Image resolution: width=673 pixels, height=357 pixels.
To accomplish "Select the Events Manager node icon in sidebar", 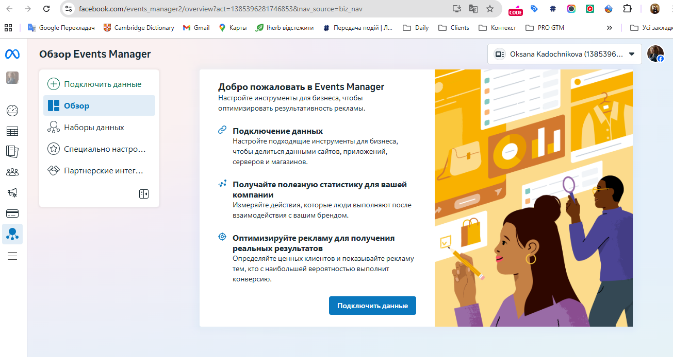I will [12, 234].
